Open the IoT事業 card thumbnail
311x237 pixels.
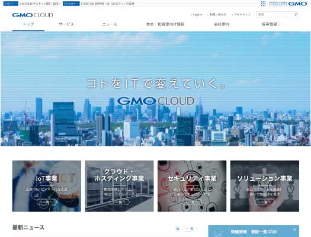(x=47, y=186)
